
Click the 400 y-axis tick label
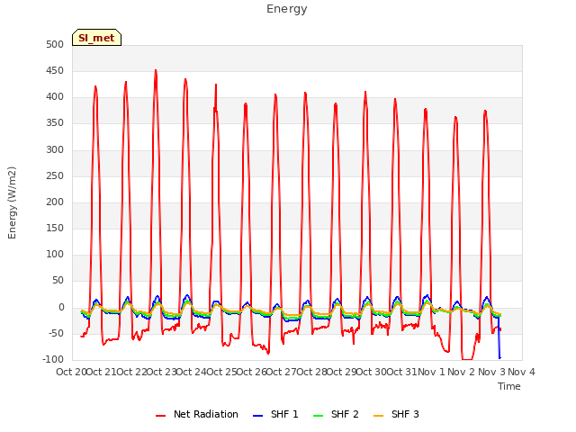coord(55,97)
